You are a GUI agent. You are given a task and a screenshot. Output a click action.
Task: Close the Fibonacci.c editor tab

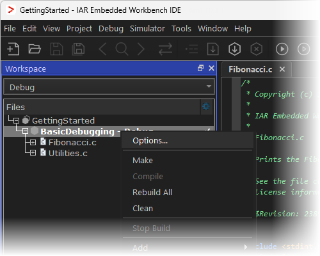(282, 69)
